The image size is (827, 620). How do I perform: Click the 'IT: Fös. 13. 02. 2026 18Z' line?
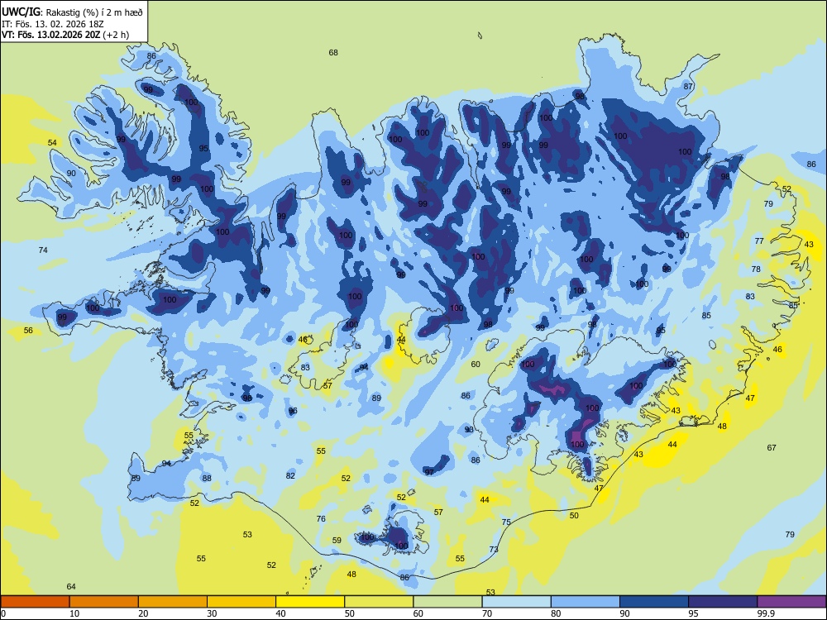53,24
